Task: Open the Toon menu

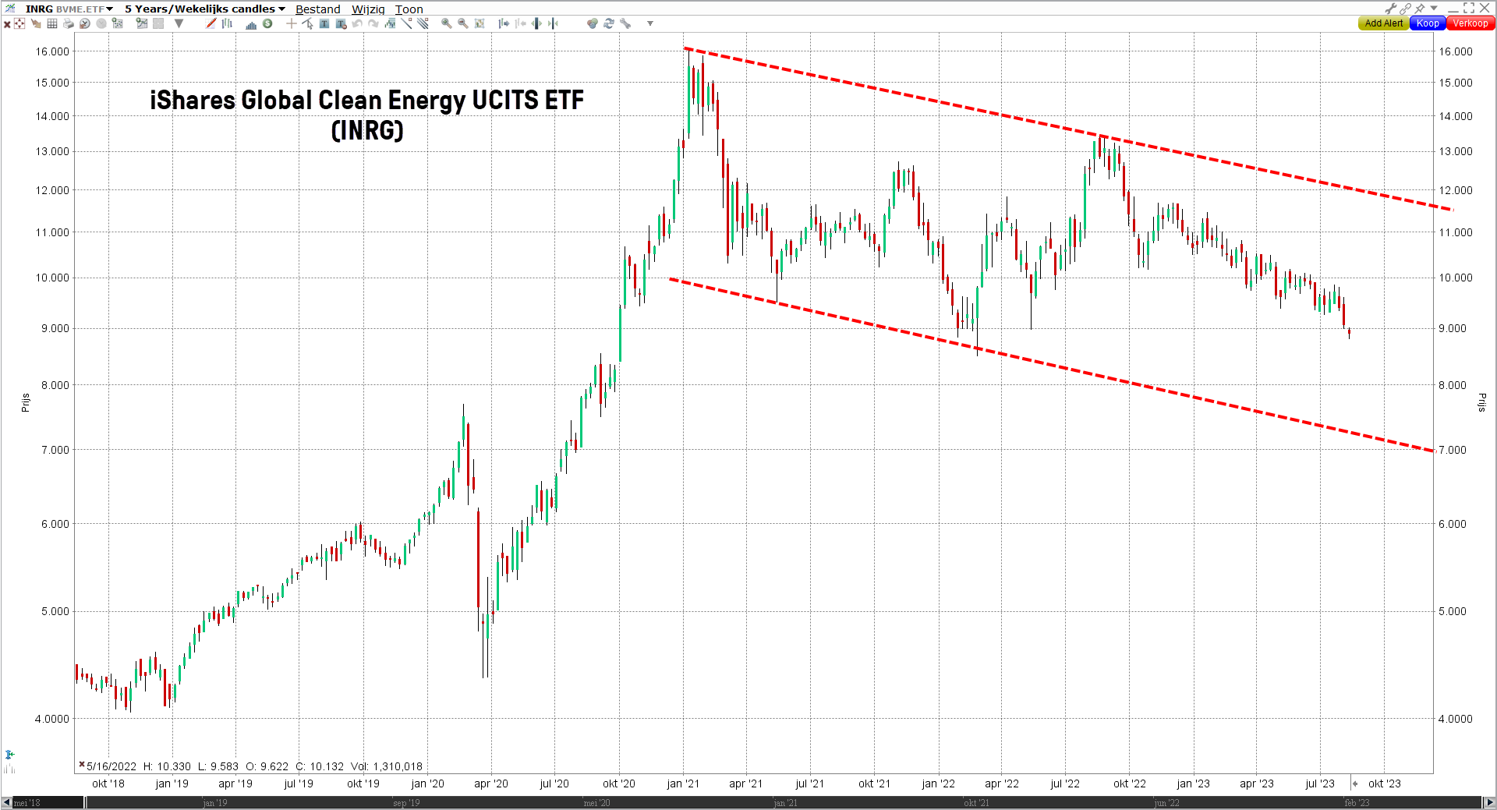Action: tap(409, 9)
